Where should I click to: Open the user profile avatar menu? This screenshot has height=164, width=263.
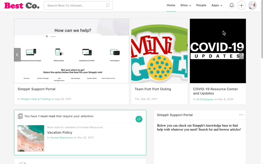(252, 5)
